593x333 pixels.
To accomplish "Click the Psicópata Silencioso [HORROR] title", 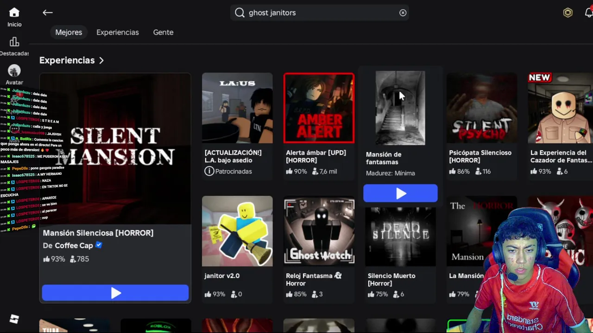I will tap(480, 156).
